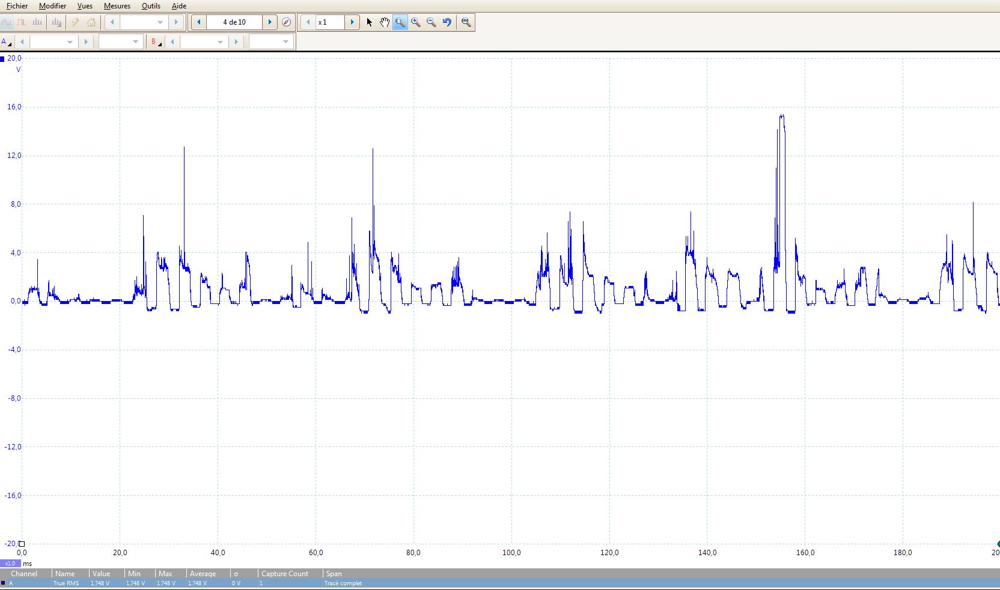This screenshot has height=590, width=1000.
Task: Activate the hand pan tool
Action: (x=385, y=22)
